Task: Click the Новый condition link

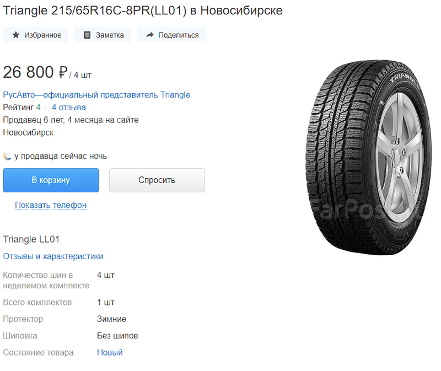Action: pos(110,352)
